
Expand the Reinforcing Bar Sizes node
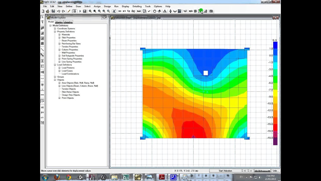click(59, 44)
